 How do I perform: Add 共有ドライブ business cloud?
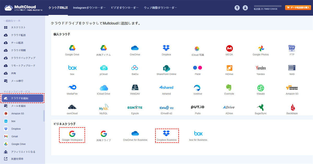[104, 134]
